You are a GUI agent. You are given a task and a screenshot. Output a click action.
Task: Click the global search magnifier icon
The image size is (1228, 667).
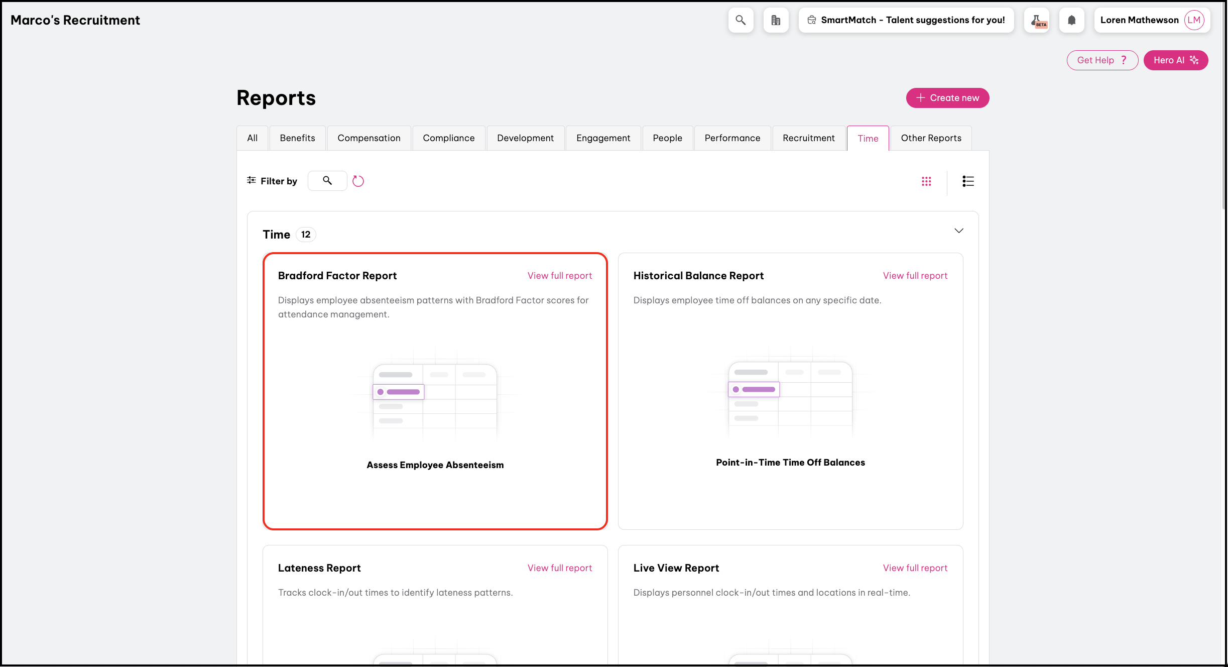pos(741,20)
